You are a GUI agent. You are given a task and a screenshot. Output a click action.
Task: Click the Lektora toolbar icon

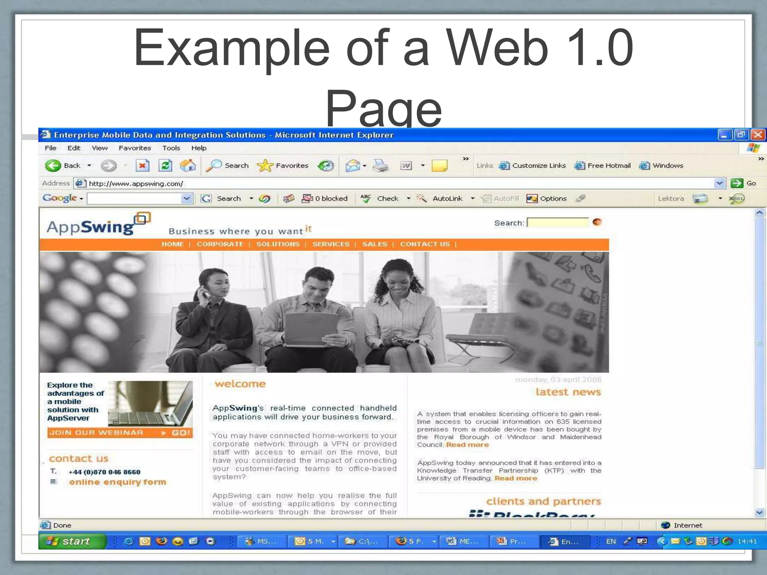coord(700,198)
